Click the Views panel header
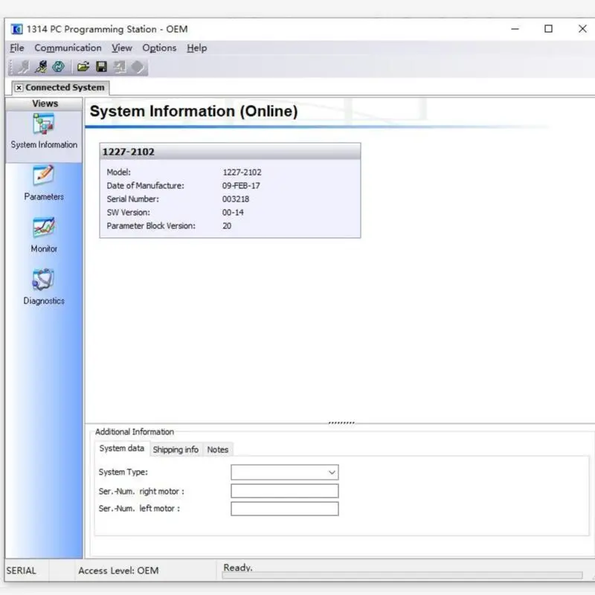This screenshot has width=595, height=595. point(45,103)
